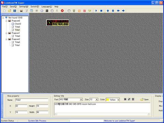Collapse the Not found 12KB root node
The image size is (164, 123).
[x=3, y=18]
